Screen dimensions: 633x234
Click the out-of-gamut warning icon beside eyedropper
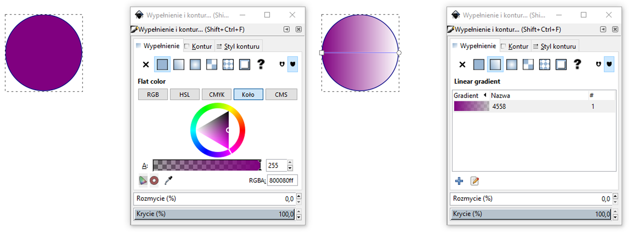[x=154, y=180]
